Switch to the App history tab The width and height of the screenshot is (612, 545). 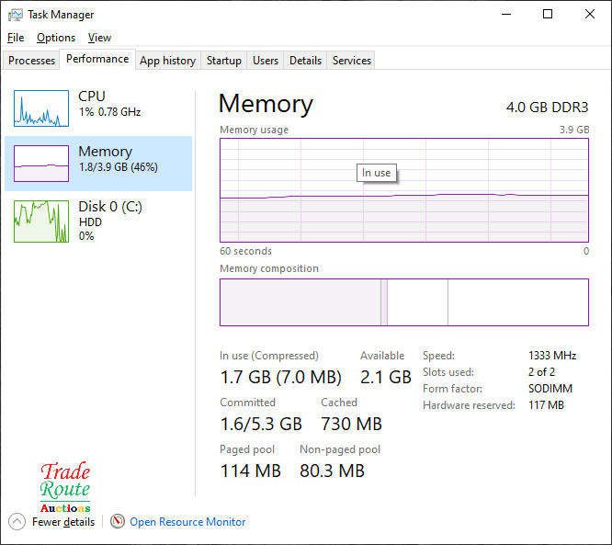pos(167,61)
